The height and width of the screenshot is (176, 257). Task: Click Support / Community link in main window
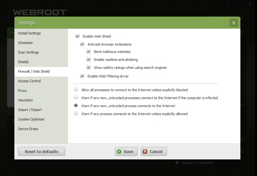[x=198, y=163]
